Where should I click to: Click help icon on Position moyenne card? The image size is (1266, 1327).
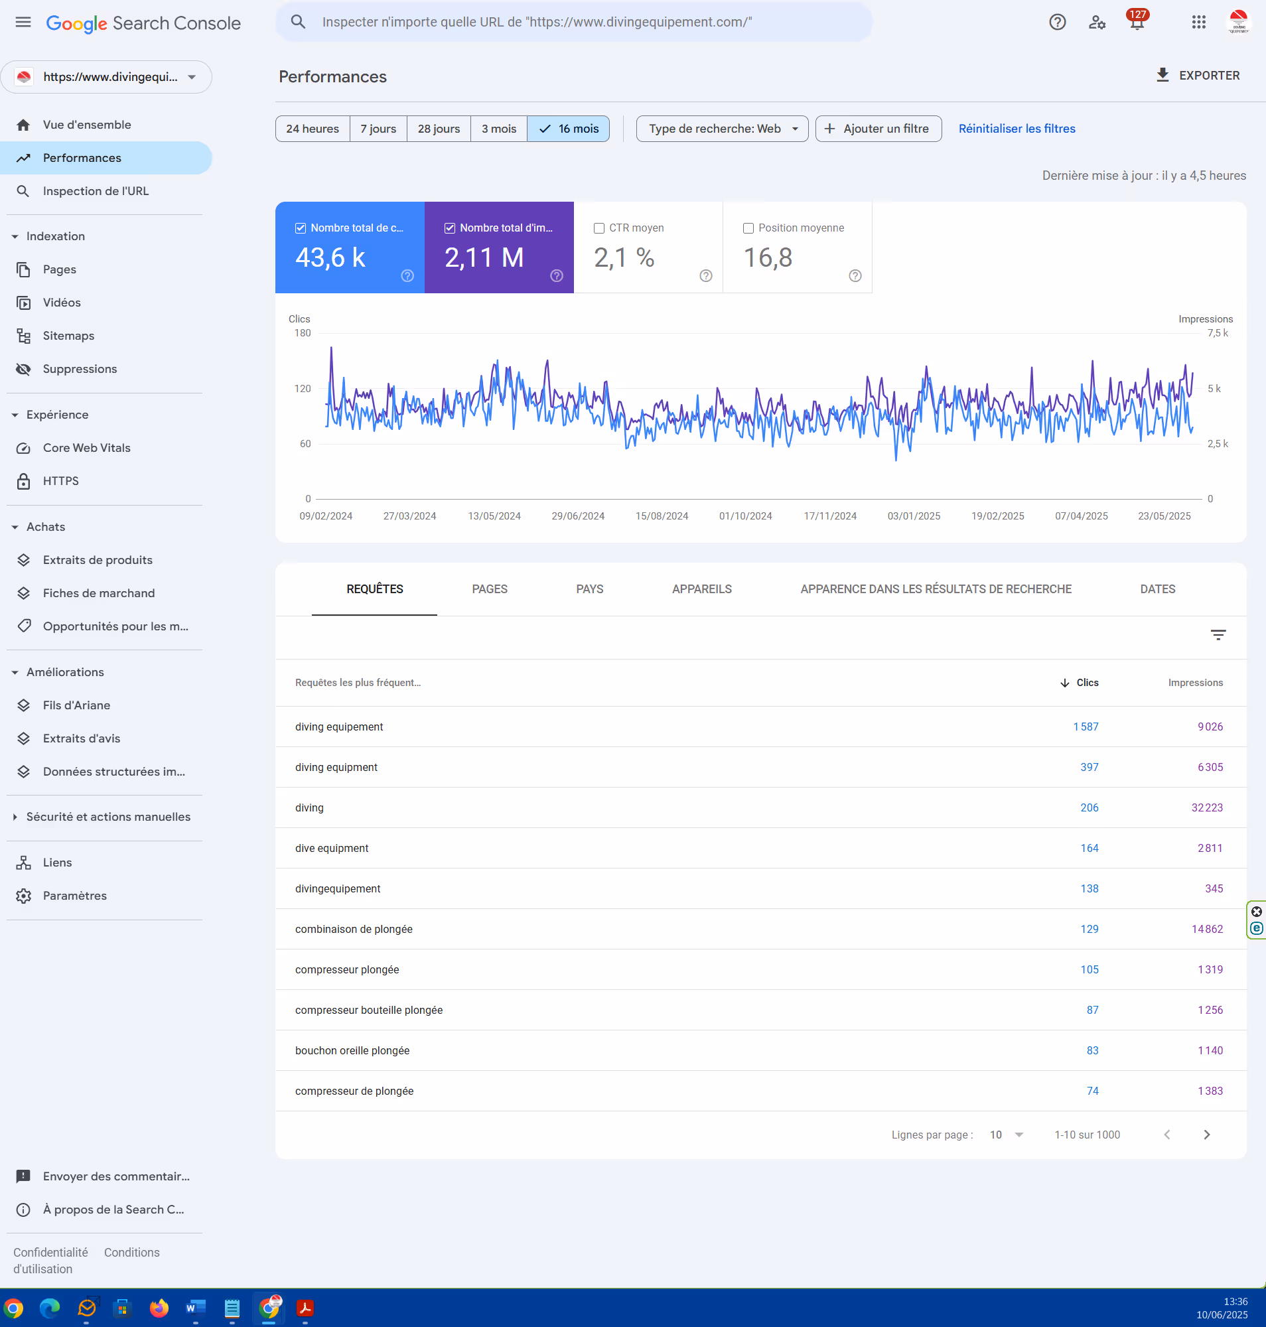[x=855, y=275]
